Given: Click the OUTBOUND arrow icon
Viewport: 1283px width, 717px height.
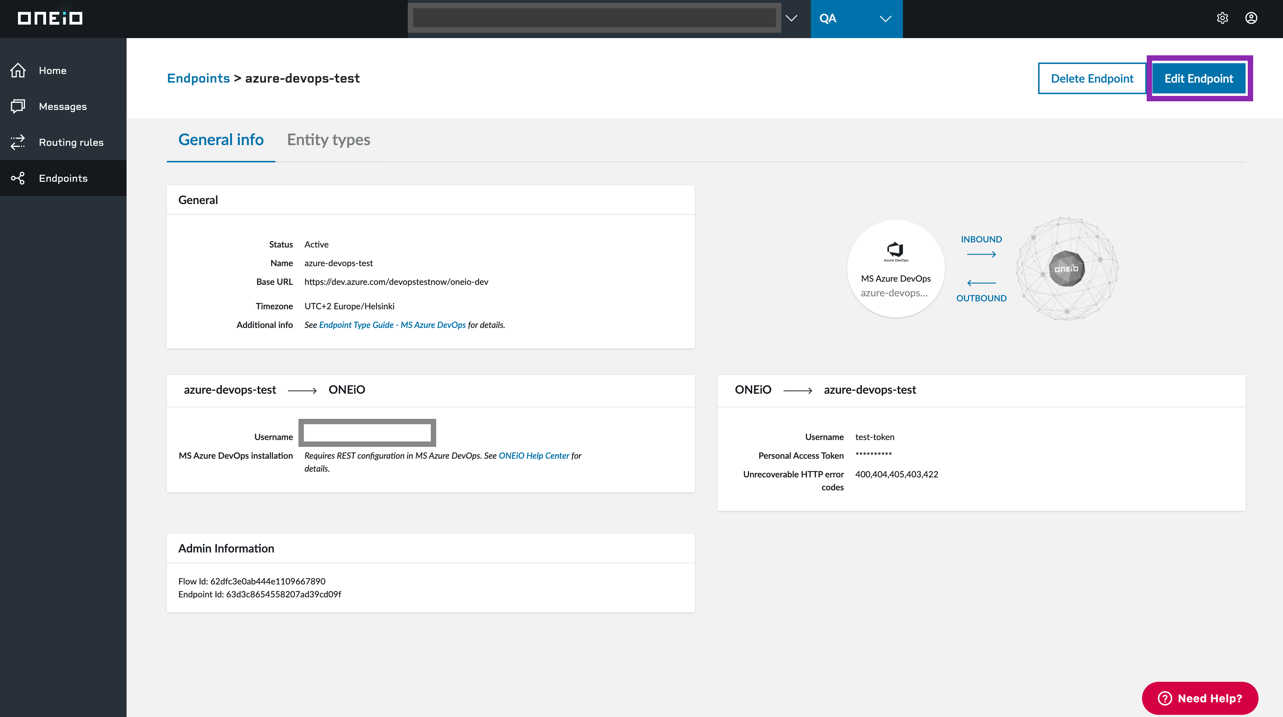Looking at the screenshot, I should [981, 283].
